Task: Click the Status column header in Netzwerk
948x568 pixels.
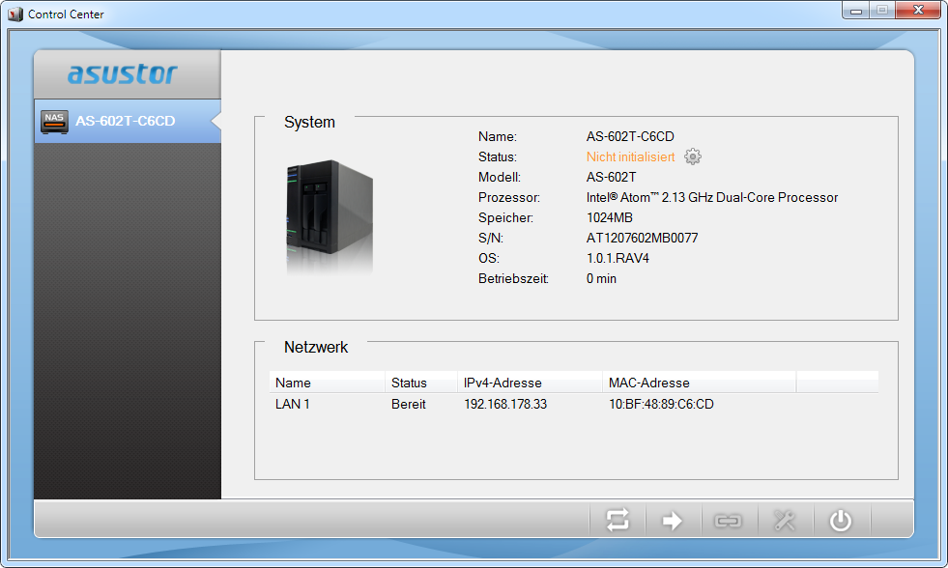Action: coord(421,383)
